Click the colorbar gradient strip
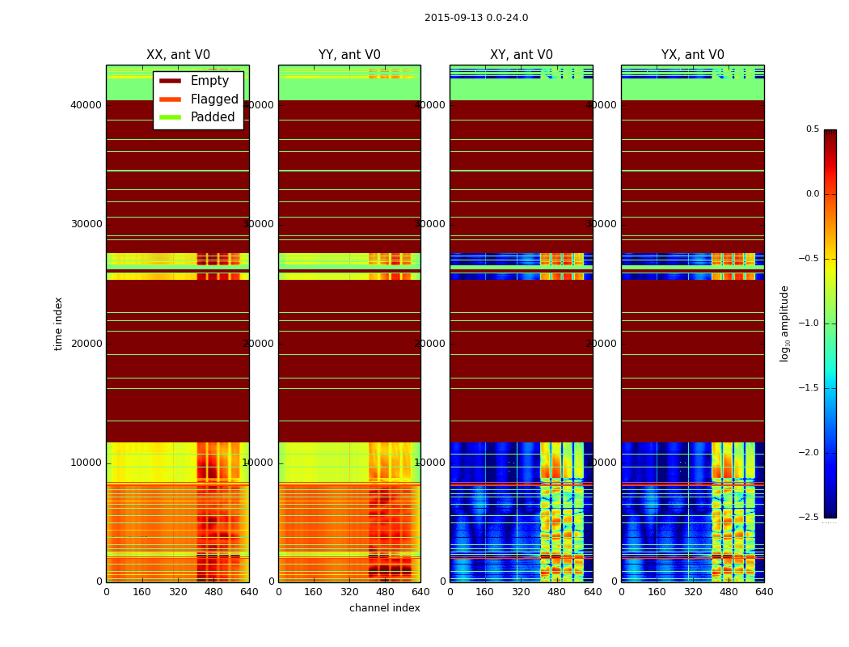849x647 pixels. point(830,323)
